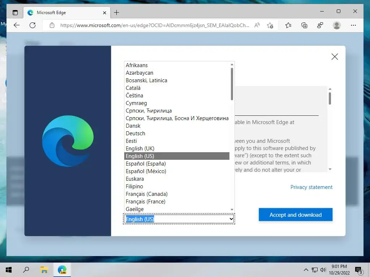Choose Gaeilge language option
The height and width of the screenshot is (277, 370).
click(177, 209)
